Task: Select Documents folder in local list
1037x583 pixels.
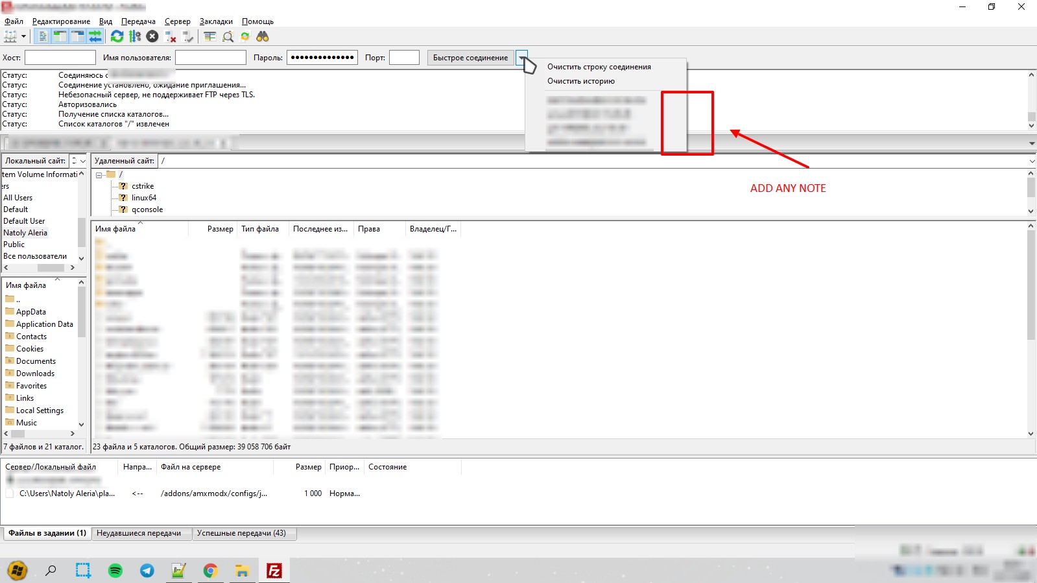Action: (36, 361)
